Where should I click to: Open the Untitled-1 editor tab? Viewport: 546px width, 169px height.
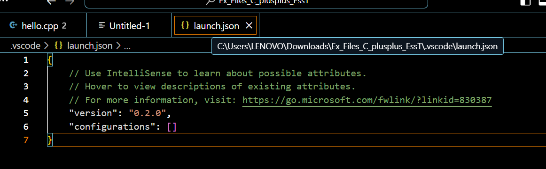[x=129, y=25]
